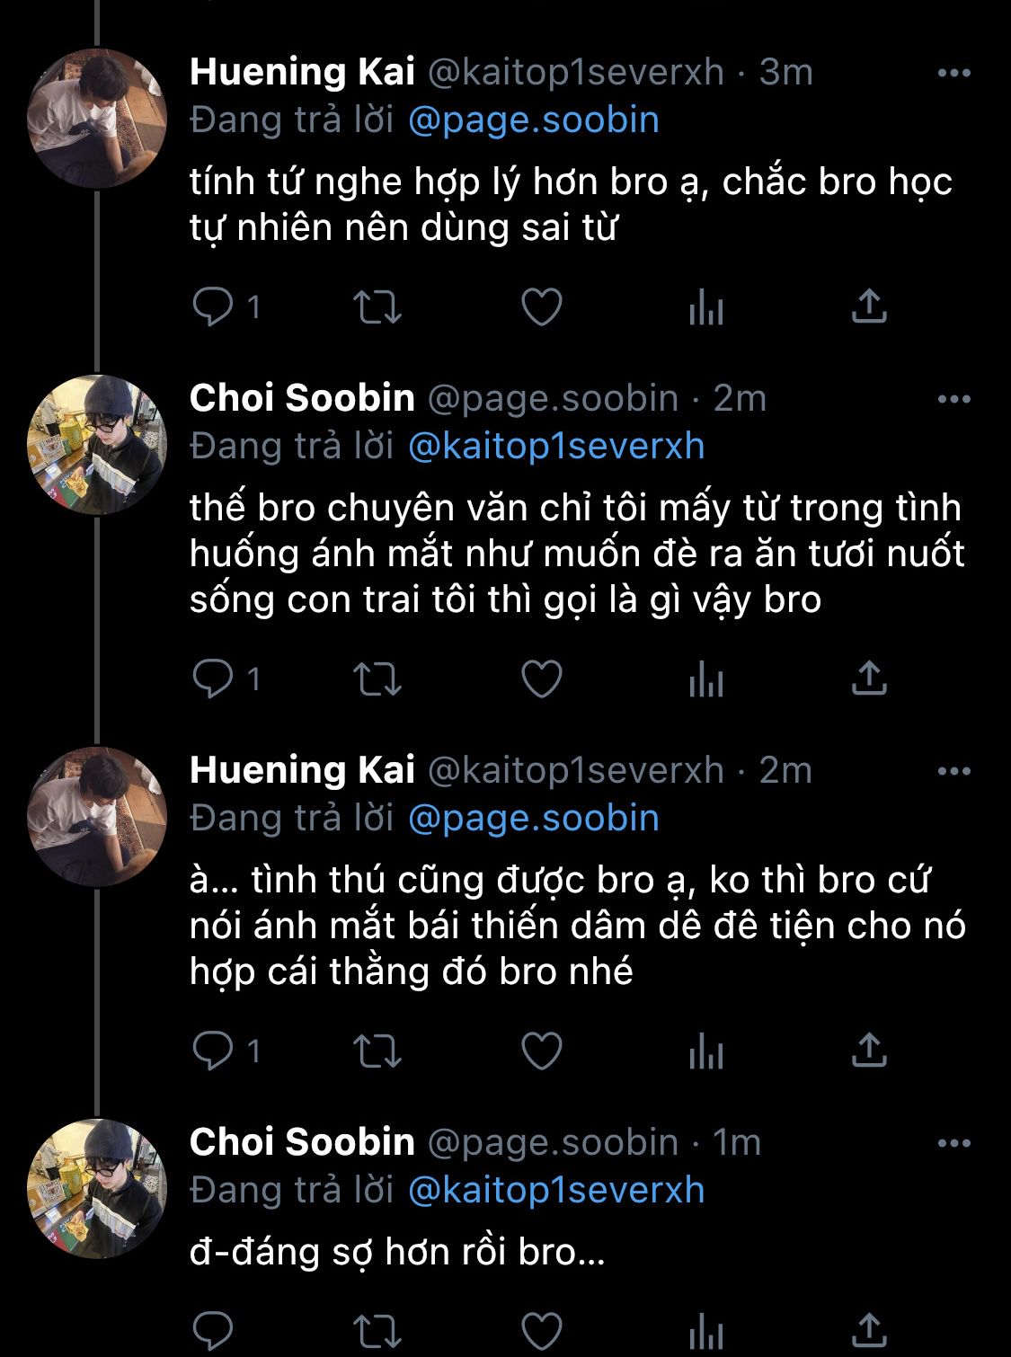This screenshot has width=1011, height=1357.
Task: Like Huening Kai's tweet about tính từ
Action: click(x=542, y=307)
